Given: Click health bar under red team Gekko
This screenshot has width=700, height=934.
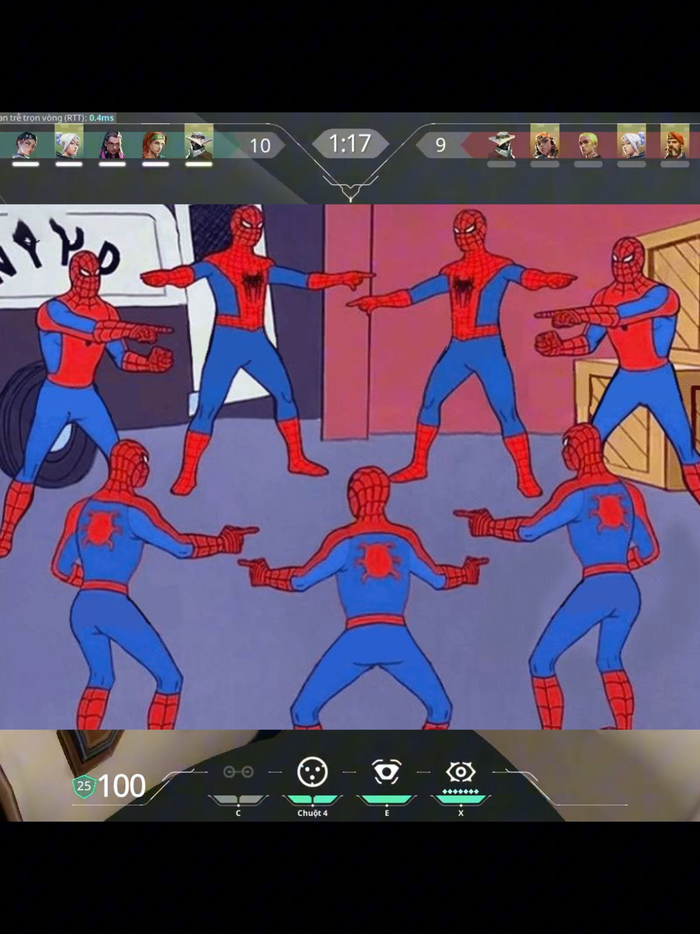Looking at the screenshot, I should click(x=588, y=164).
